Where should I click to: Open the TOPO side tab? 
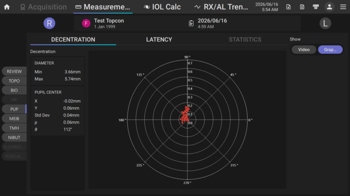click(14, 81)
